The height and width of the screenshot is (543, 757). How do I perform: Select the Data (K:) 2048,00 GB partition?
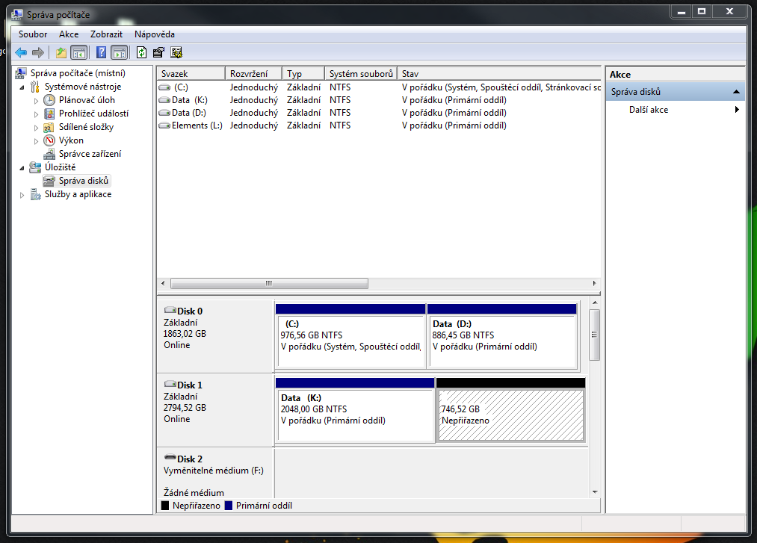(x=355, y=410)
